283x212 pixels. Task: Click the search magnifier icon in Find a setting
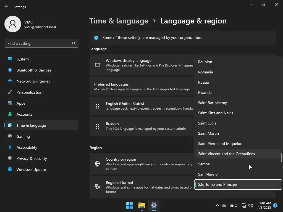coord(73,43)
